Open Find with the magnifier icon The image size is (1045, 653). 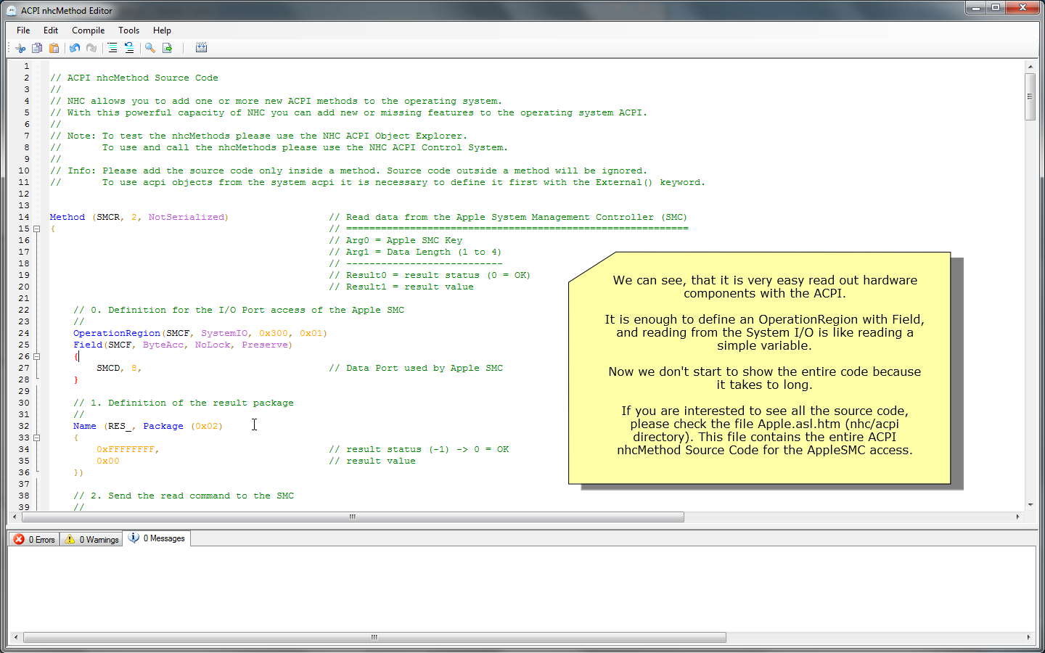(x=150, y=48)
